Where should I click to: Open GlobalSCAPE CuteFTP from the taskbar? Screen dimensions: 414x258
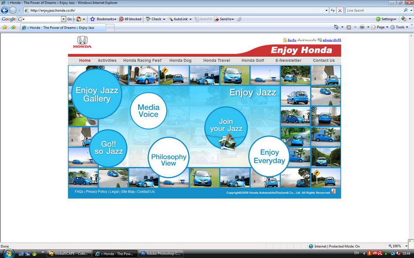point(69,253)
